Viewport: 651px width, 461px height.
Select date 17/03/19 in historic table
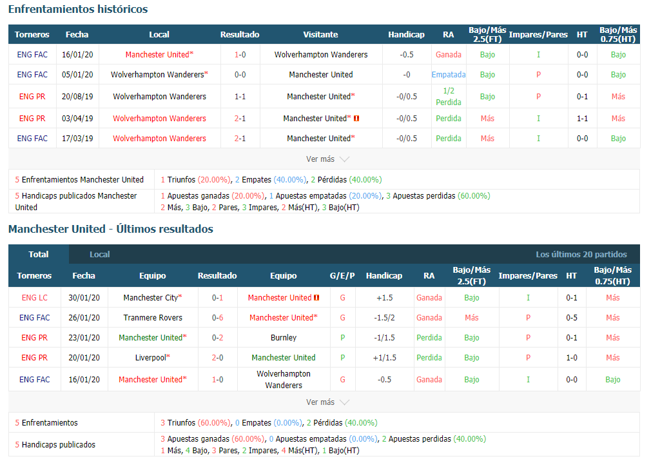point(77,138)
